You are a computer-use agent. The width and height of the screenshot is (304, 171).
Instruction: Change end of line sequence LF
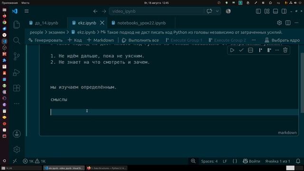pos(225,161)
